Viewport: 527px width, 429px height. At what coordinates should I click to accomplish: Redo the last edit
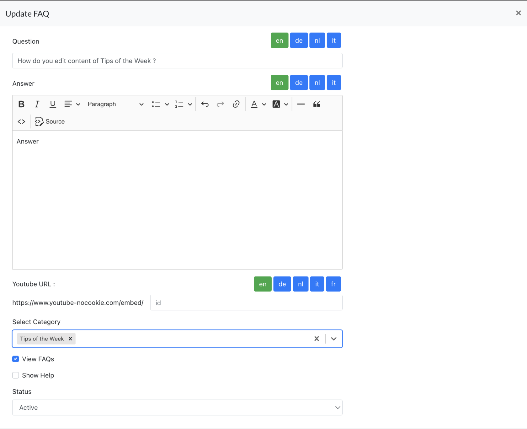coord(221,104)
